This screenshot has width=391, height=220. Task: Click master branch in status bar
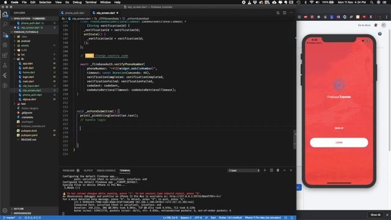pos(9,218)
